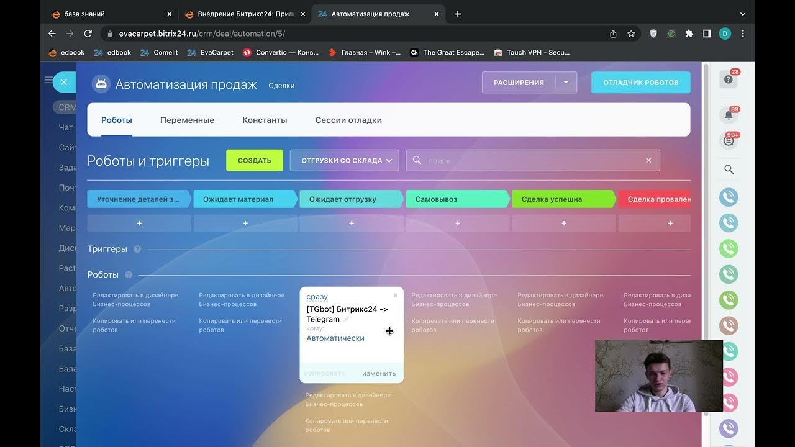Switch to the Константы tab

coord(265,120)
